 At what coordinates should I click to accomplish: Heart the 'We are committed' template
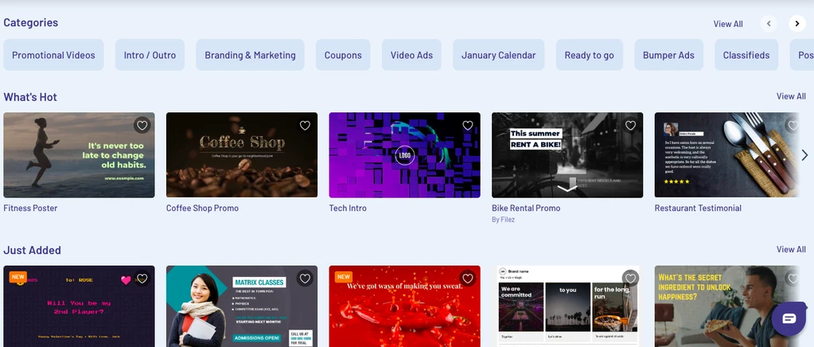point(630,279)
